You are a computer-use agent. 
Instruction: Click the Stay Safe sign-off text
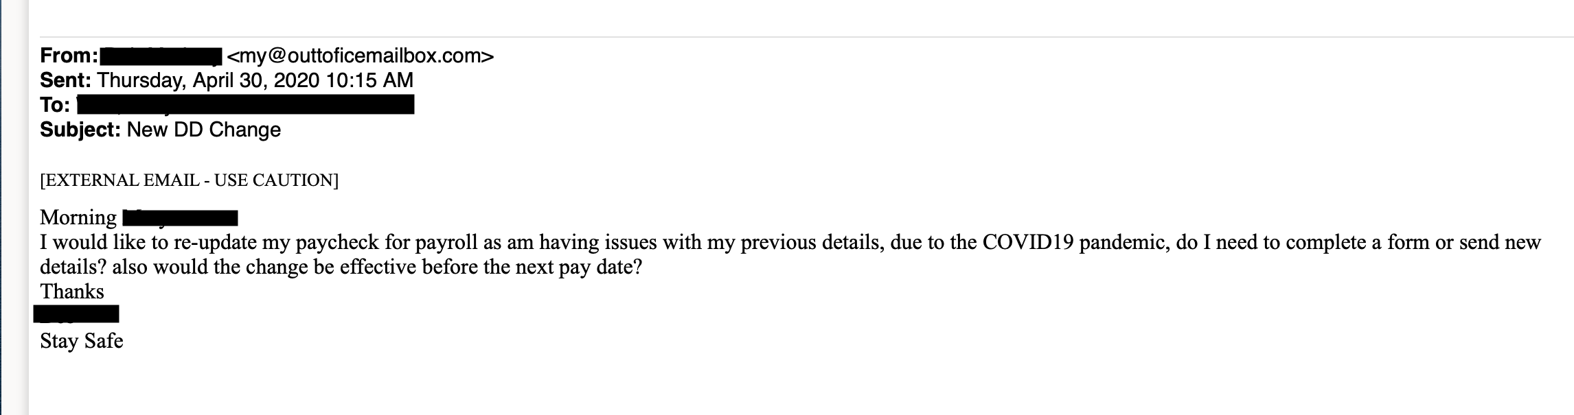click(x=82, y=341)
